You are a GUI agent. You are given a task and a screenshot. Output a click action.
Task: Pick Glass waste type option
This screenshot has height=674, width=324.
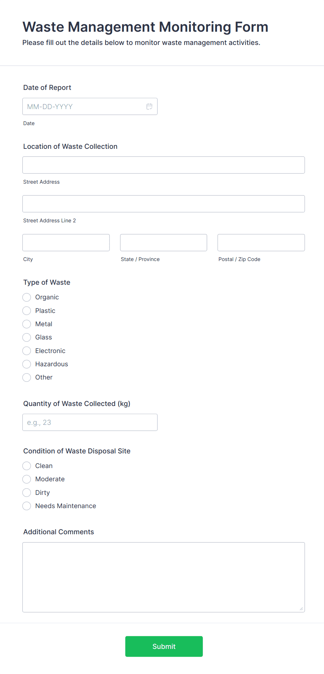27,337
